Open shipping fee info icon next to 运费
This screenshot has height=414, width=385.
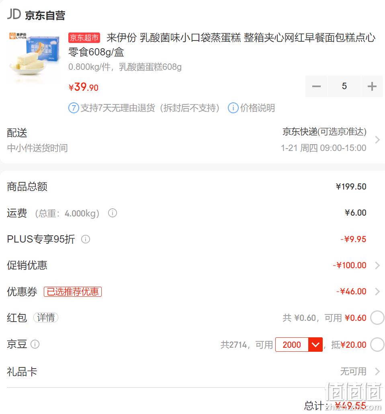coord(112,213)
